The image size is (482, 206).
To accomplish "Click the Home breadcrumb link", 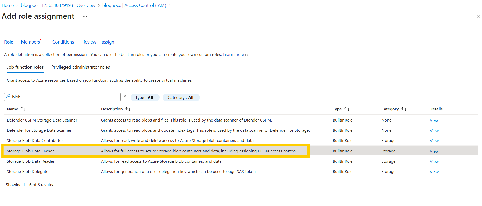I will click(8, 5).
